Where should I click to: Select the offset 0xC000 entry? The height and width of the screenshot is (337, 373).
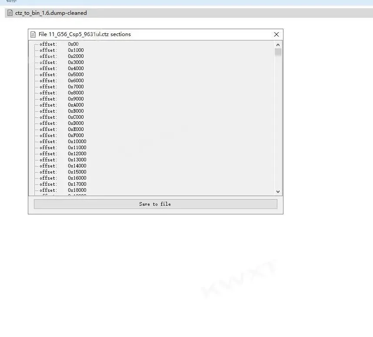tap(62, 117)
